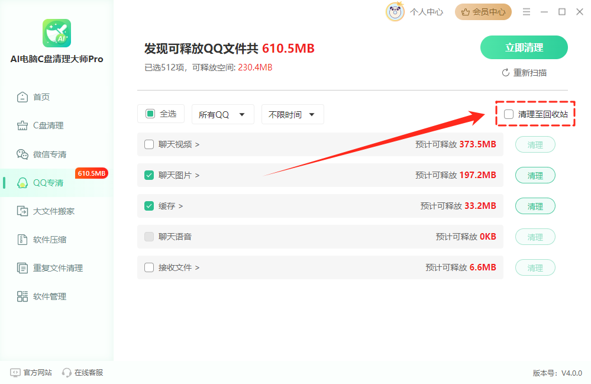Open 会员中心 button
Viewport: 591px width, 384px height.
[x=483, y=12]
